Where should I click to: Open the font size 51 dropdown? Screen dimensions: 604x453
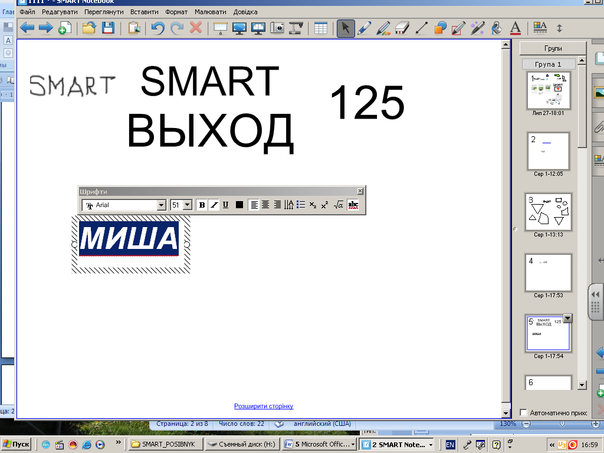[x=187, y=205]
